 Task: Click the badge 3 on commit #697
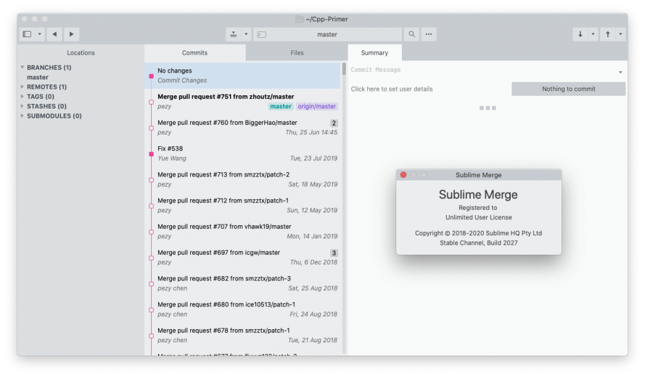(x=334, y=253)
